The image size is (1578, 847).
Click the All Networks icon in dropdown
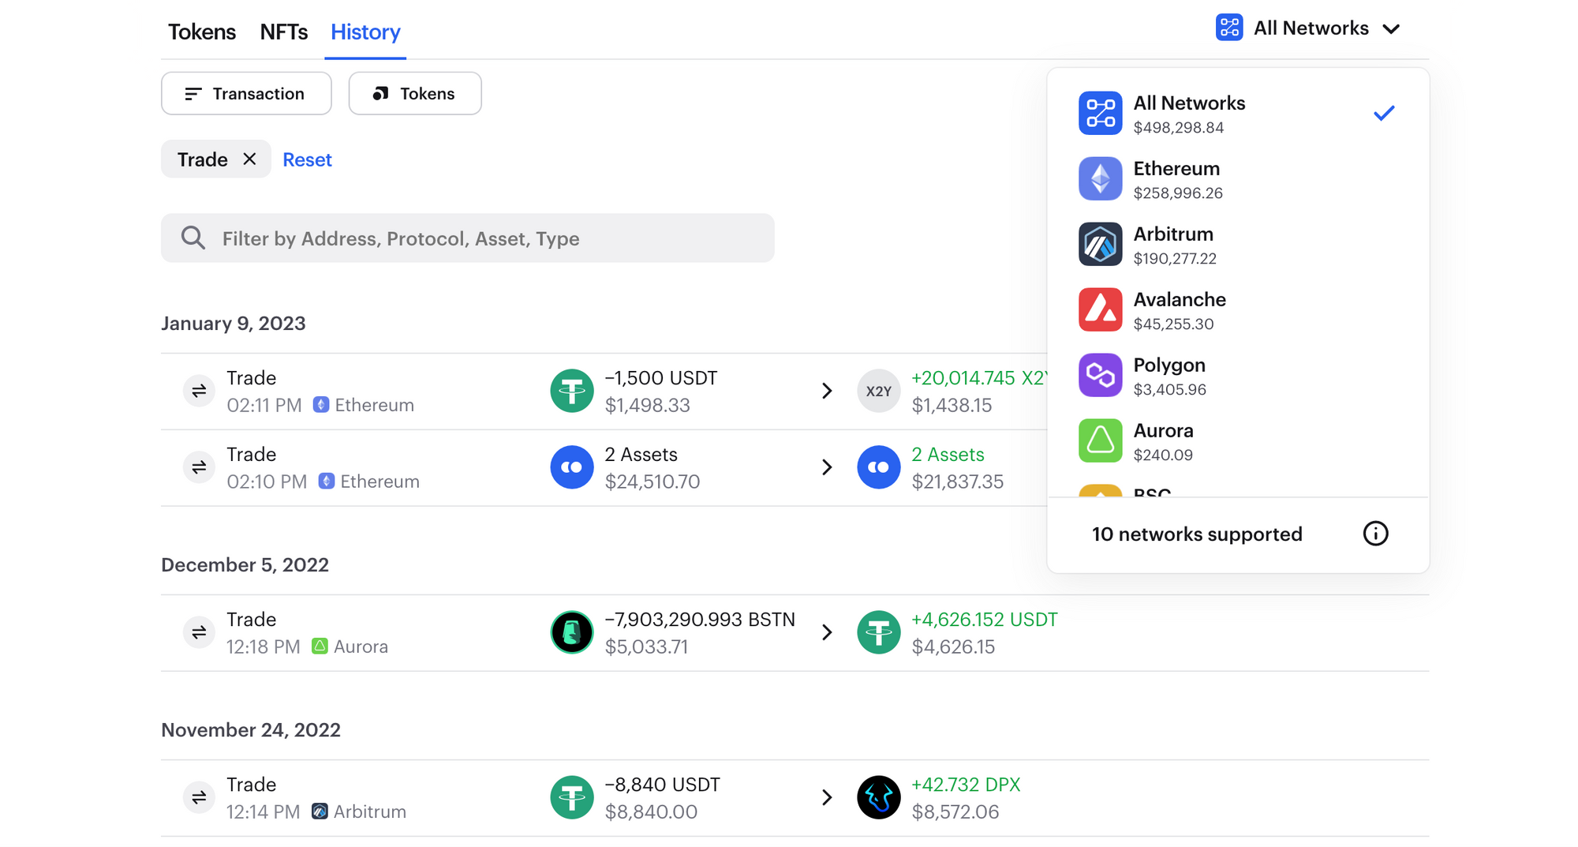tap(1100, 113)
